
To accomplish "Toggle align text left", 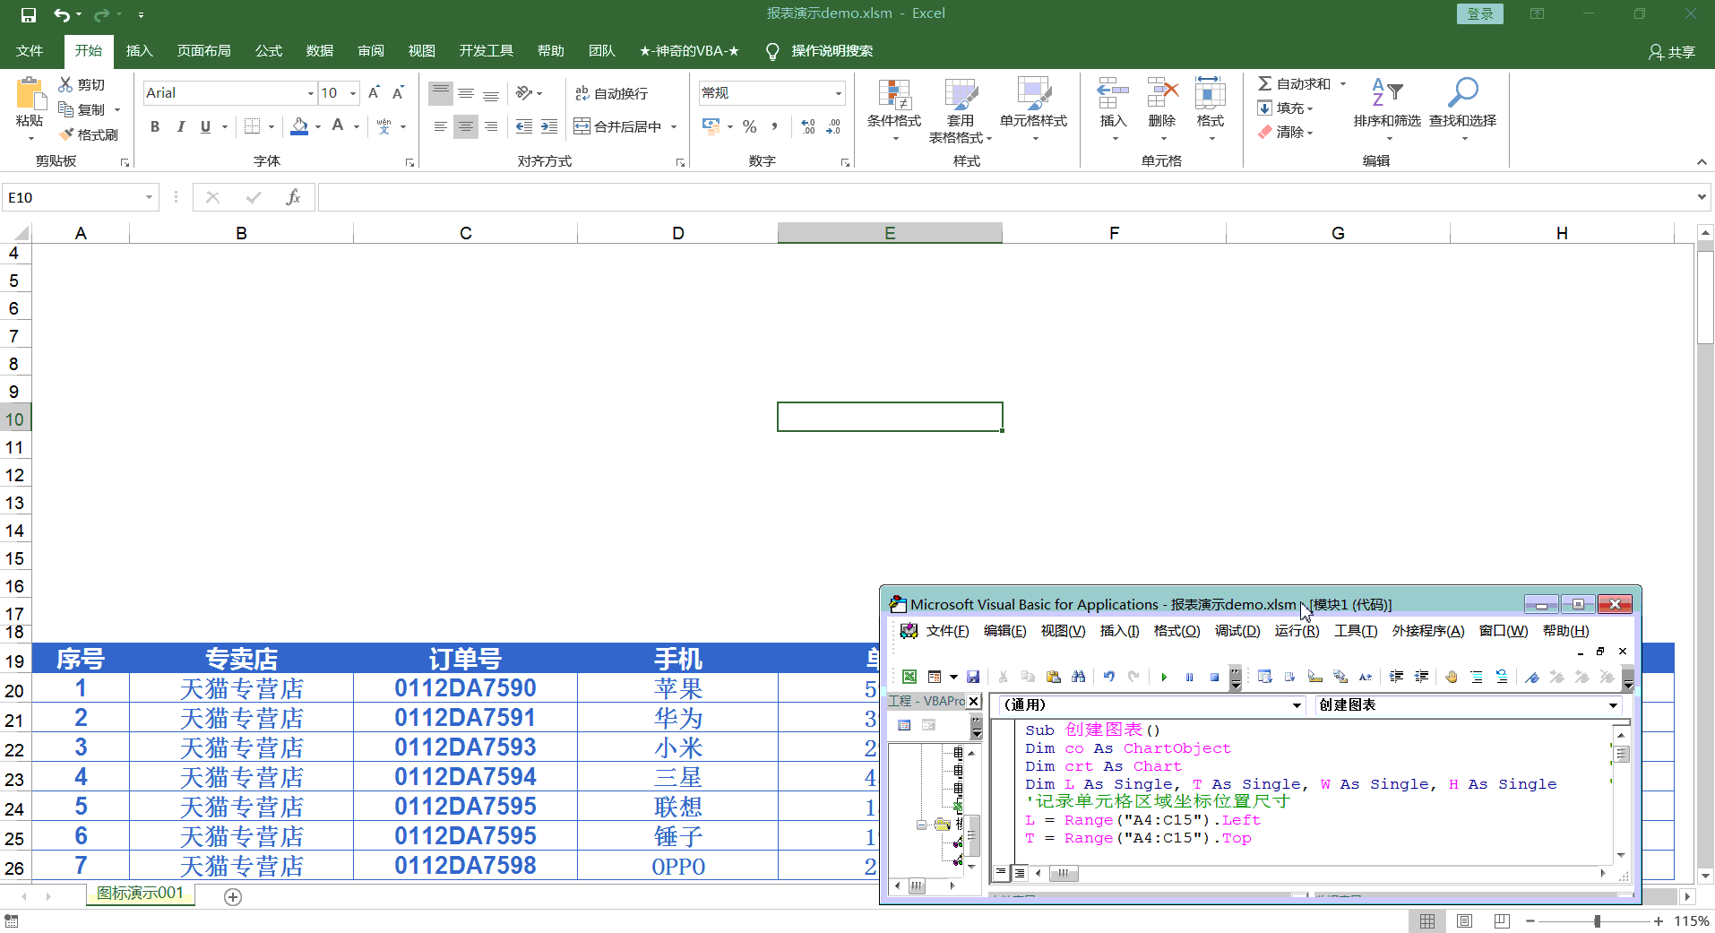I will [x=440, y=126].
